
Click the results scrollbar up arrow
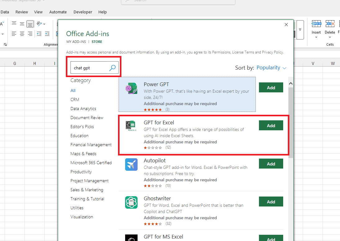click(291, 83)
